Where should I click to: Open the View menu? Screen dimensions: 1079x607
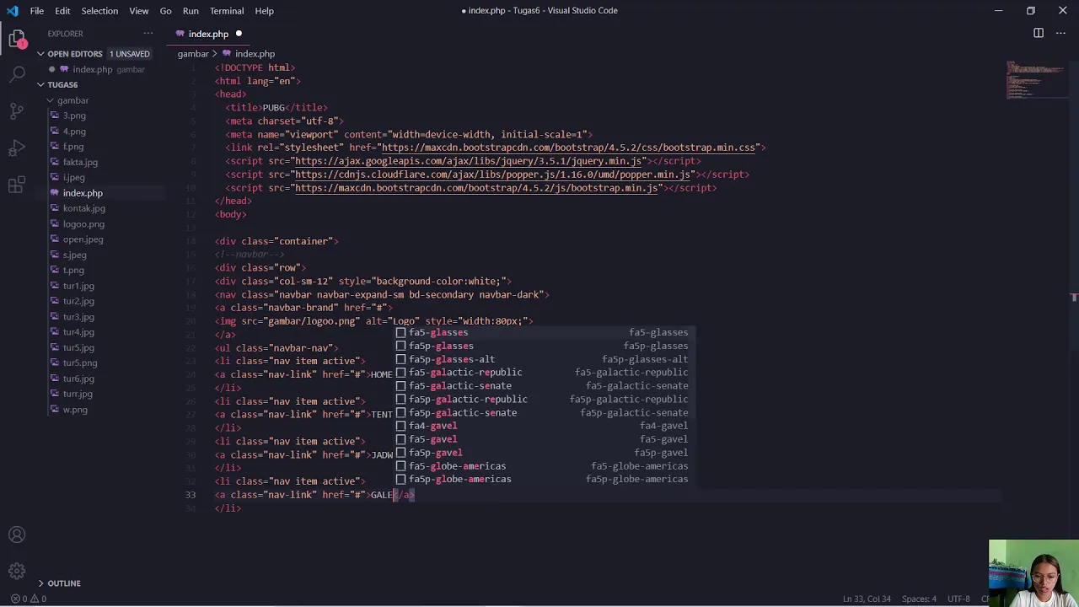click(x=139, y=11)
